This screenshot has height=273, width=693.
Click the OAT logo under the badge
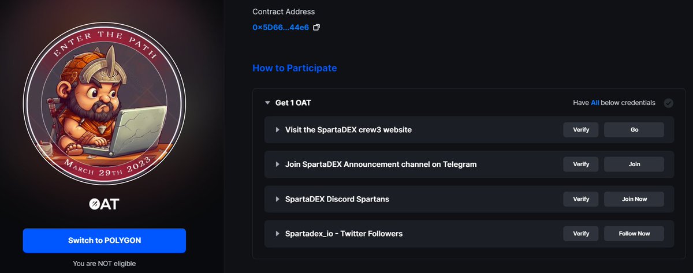pos(104,204)
